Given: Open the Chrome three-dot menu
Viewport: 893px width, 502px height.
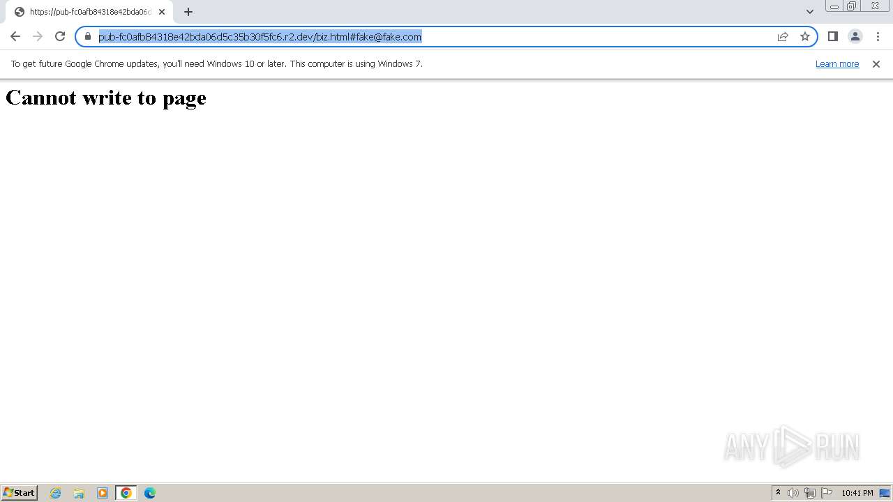Looking at the screenshot, I should (x=878, y=36).
